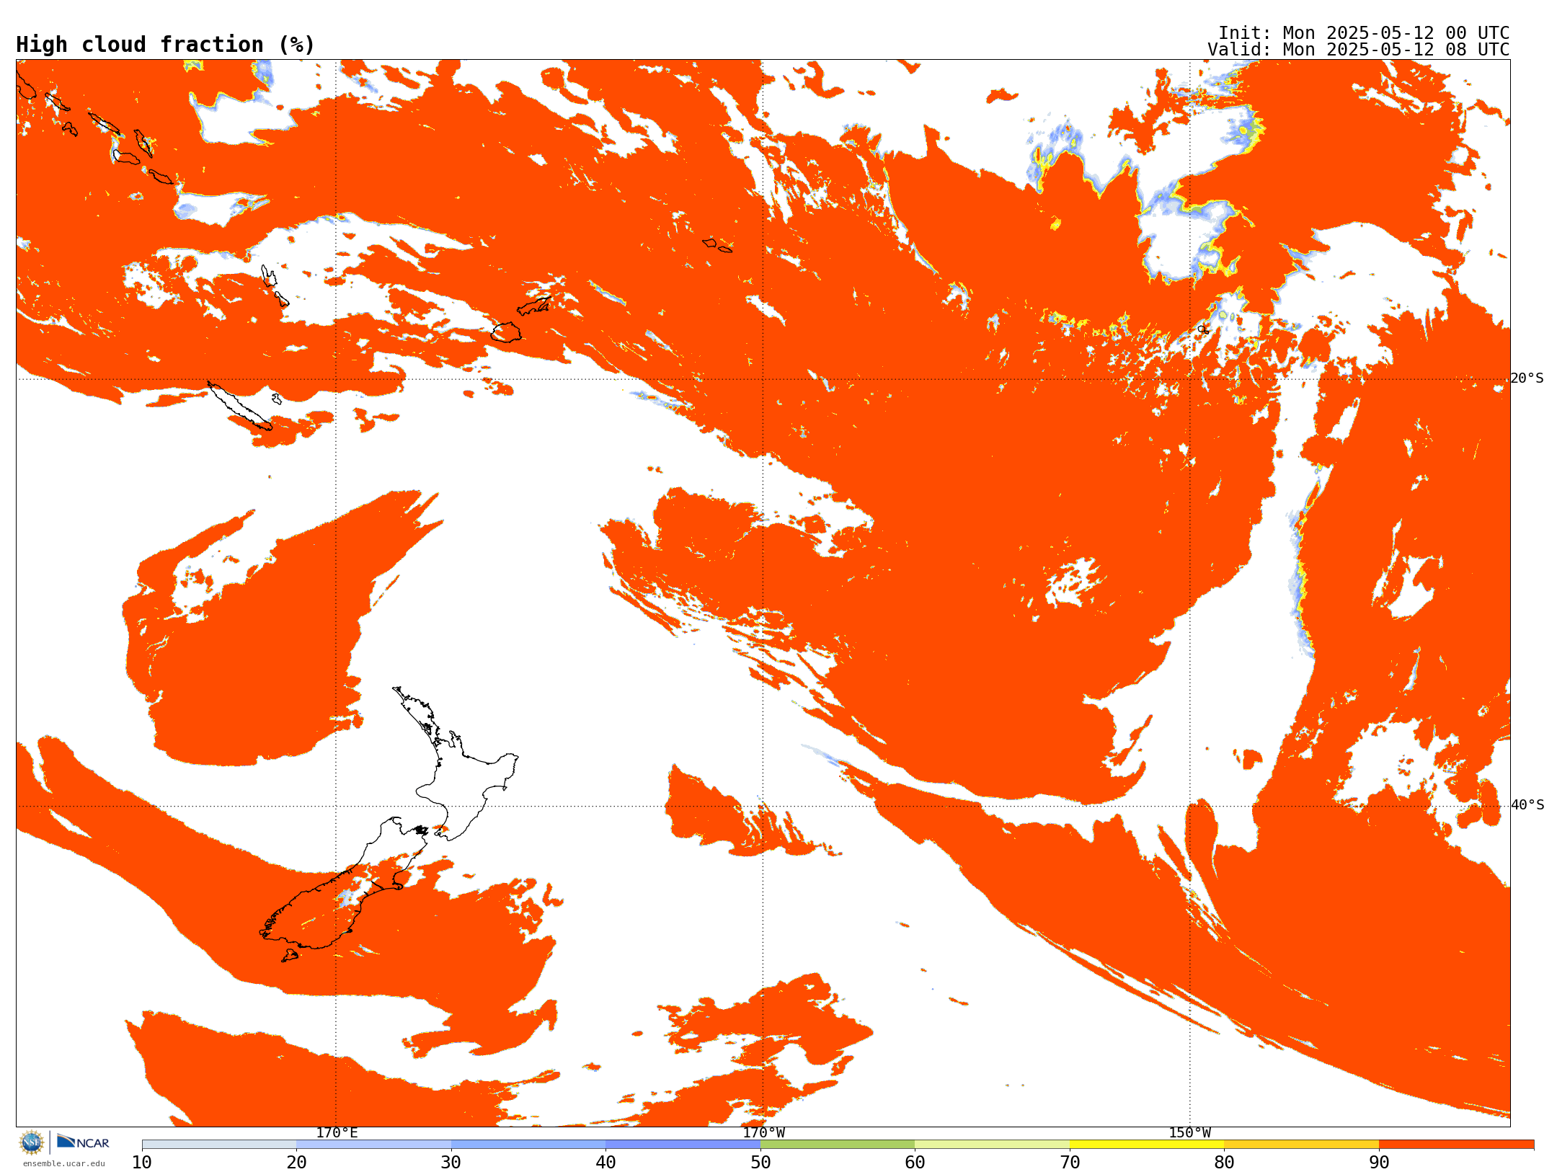Click the 20°S latitude label
Image resolution: width=1557 pixels, height=1172 pixels.
(1527, 378)
